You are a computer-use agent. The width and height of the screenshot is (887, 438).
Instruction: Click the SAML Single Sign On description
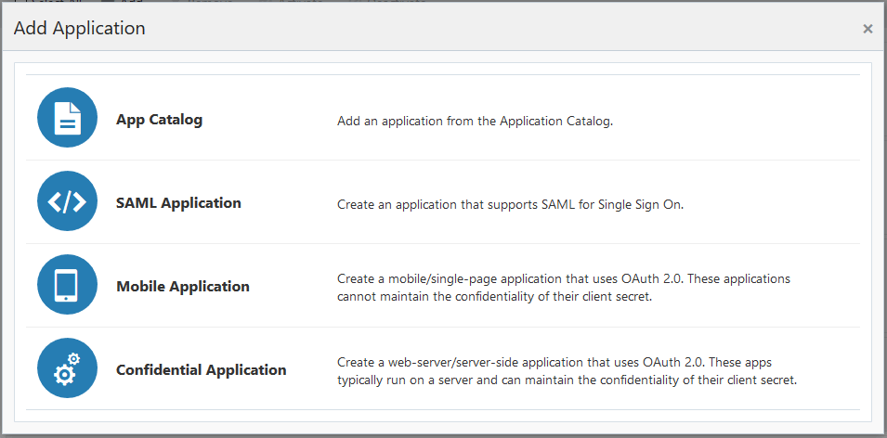(x=510, y=205)
